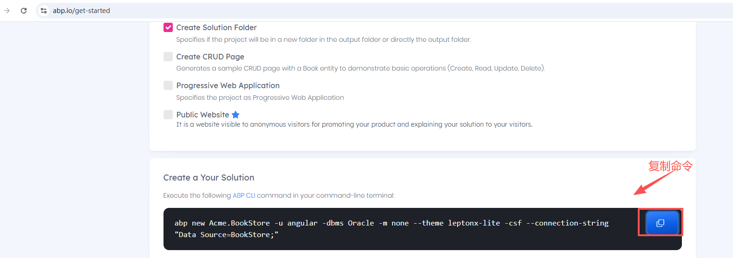Open site information icon in address bar

coord(44,11)
